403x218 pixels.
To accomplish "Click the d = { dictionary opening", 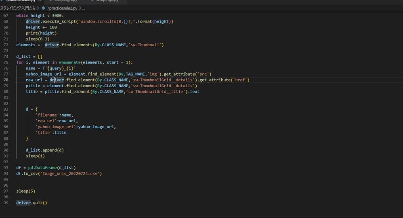I will tap(31, 109).
